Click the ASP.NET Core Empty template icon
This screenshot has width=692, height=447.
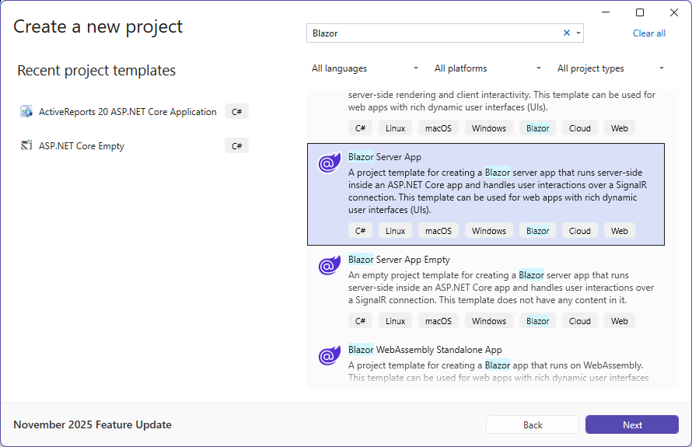pyautogui.click(x=26, y=145)
